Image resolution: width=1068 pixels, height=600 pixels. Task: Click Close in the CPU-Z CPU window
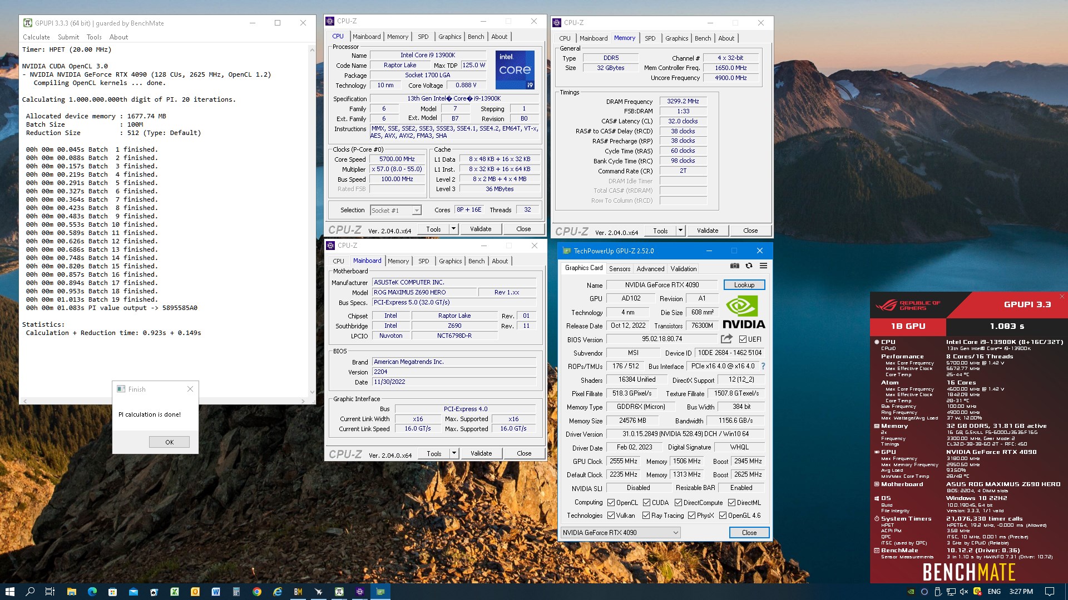(523, 228)
